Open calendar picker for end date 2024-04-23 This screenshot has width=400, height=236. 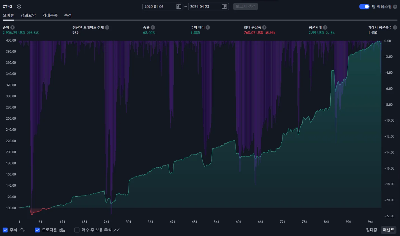coord(224,6)
